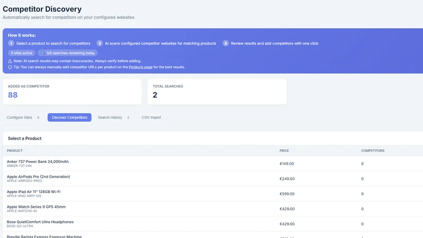Image resolution: width=423 pixels, height=238 pixels.
Task: Click the APPLE-AIRPODS-PRO2 SKU text
Action: [x=24, y=181]
